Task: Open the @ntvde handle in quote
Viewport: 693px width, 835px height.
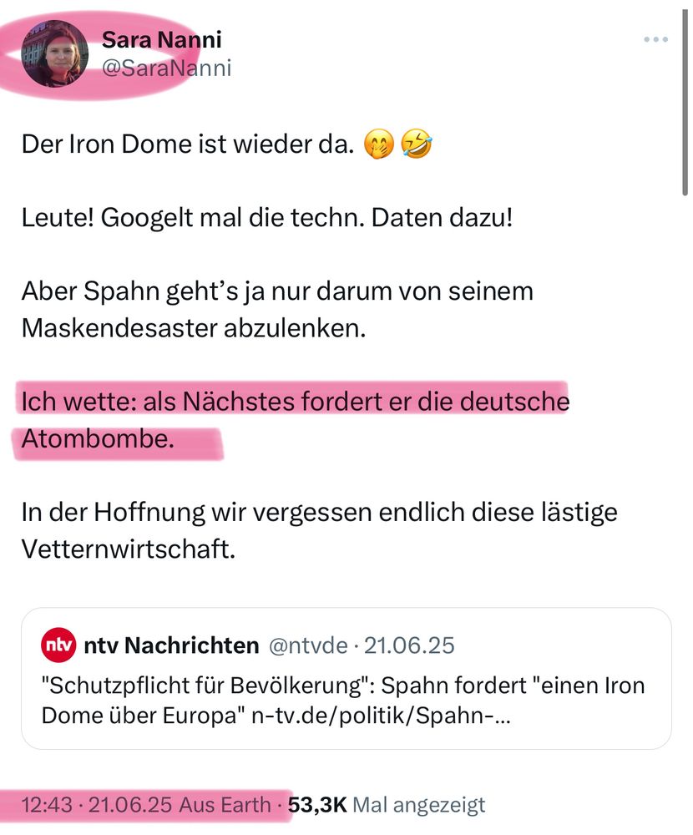Action: click(308, 645)
